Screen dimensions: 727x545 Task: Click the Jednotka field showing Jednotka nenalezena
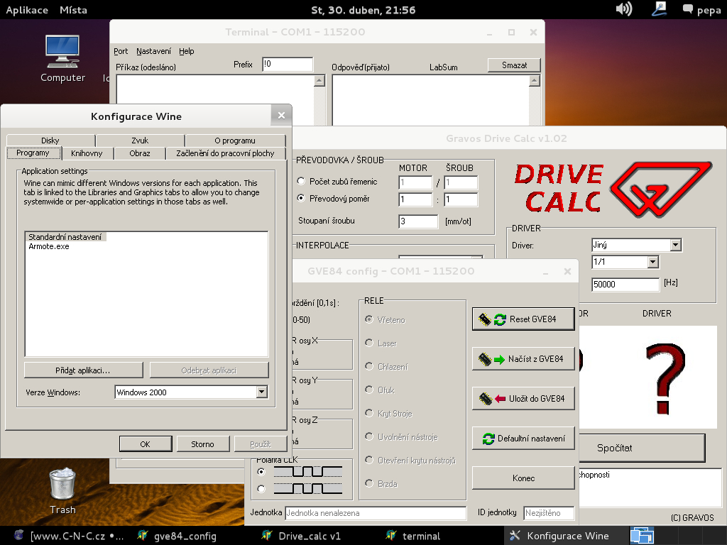376,513
